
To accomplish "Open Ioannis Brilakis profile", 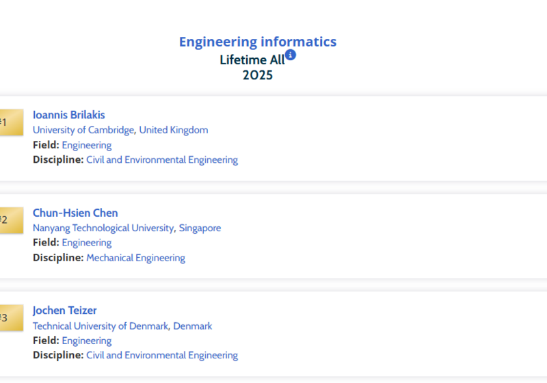I will [69, 115].
